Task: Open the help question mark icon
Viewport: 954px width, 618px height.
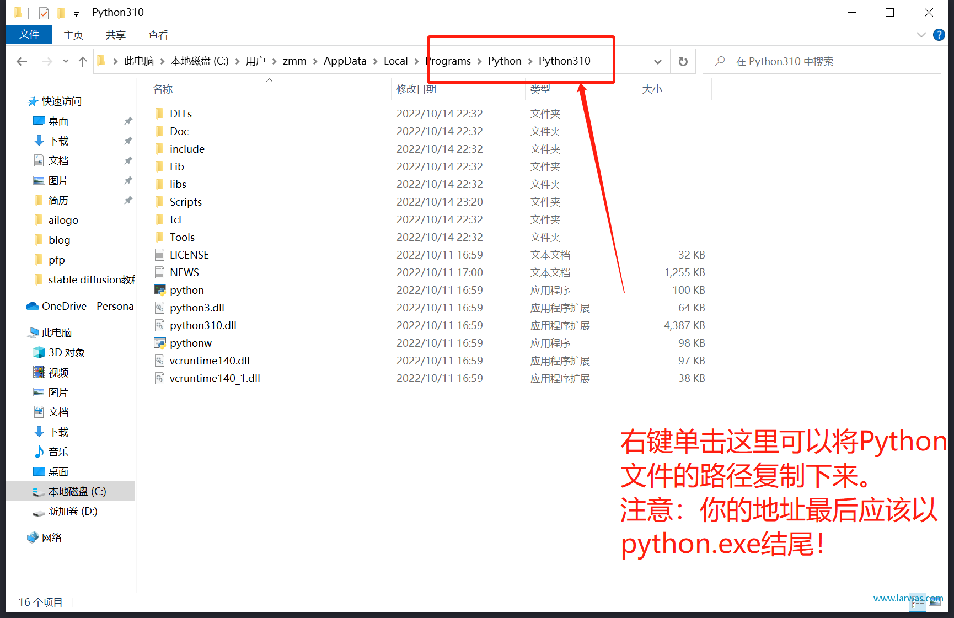Action: coord(939,35)
